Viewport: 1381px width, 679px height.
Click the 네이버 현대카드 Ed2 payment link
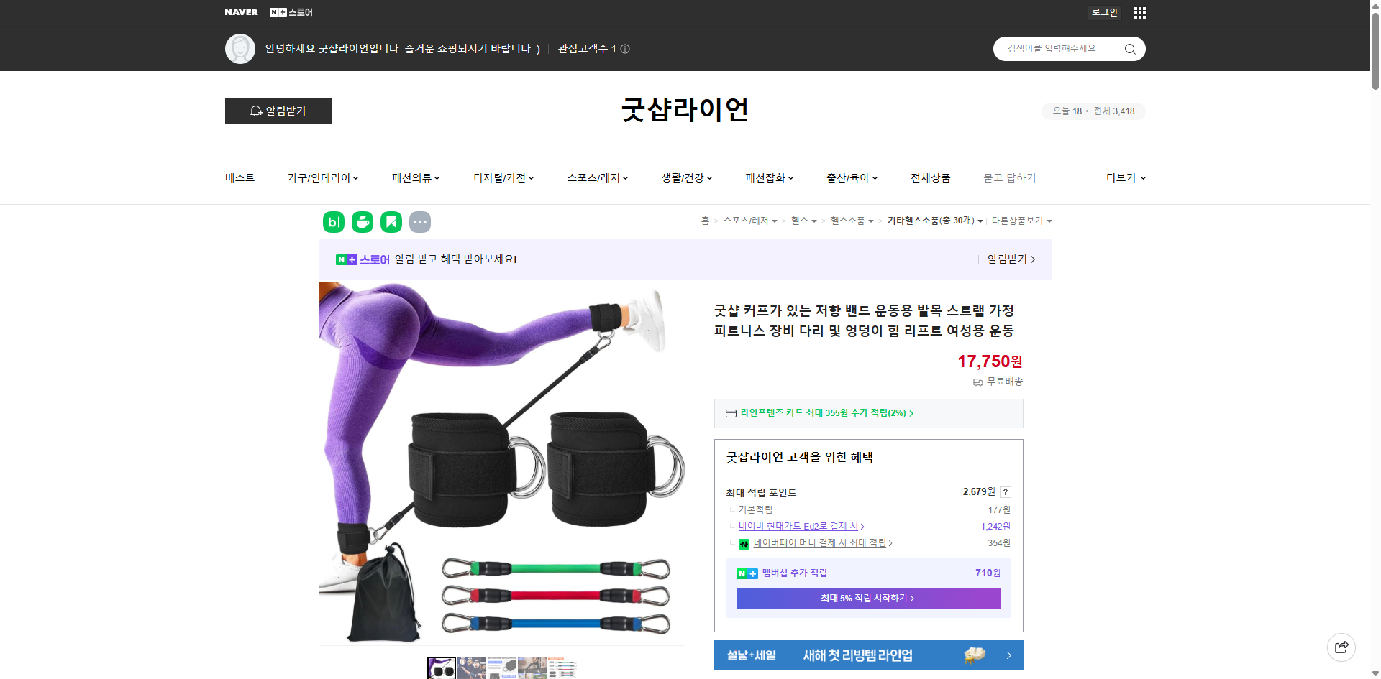point(800,526)
